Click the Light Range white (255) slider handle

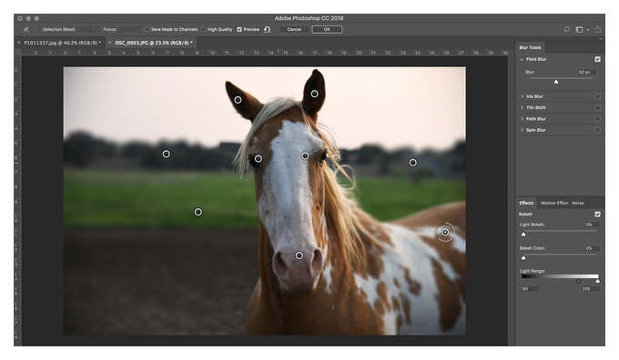598,281
